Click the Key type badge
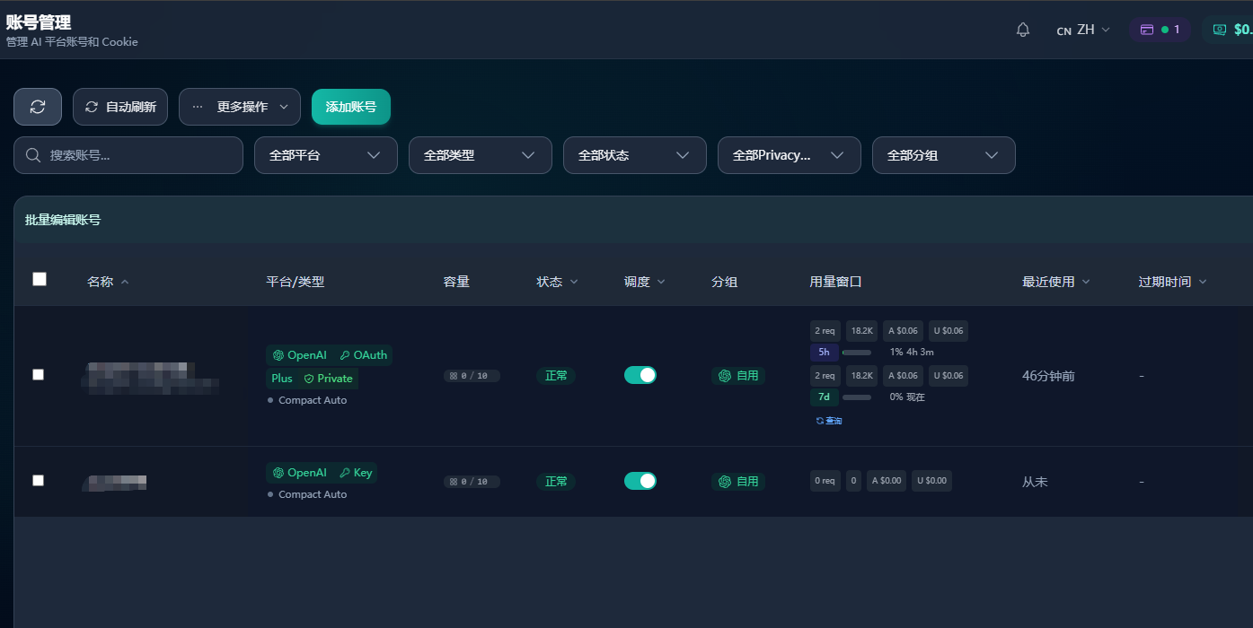Screen dimensions: 1253x628 (356, 473)
